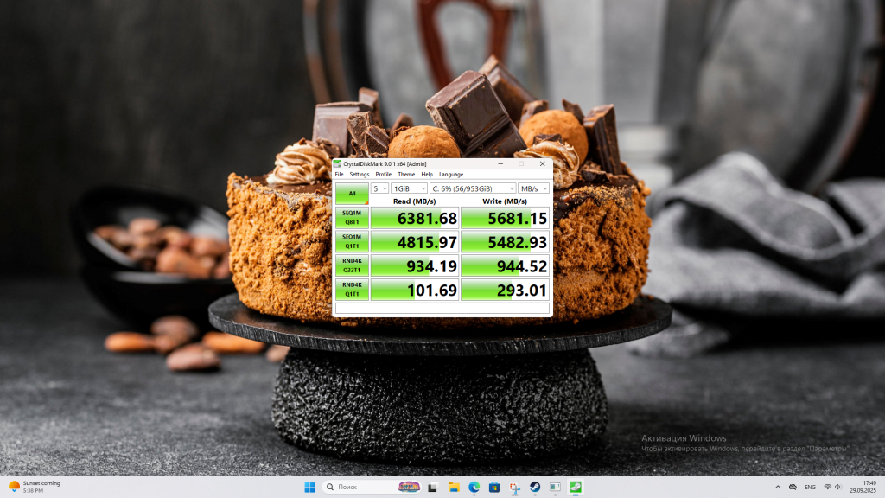Run all benchmarks with the All button

(x=352, y=194)
